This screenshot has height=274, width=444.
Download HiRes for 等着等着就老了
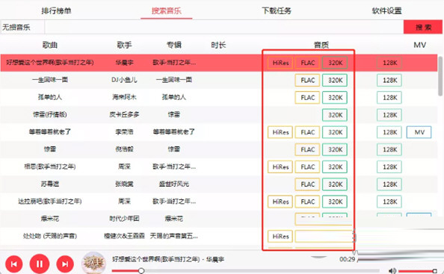tap(280, 132)
